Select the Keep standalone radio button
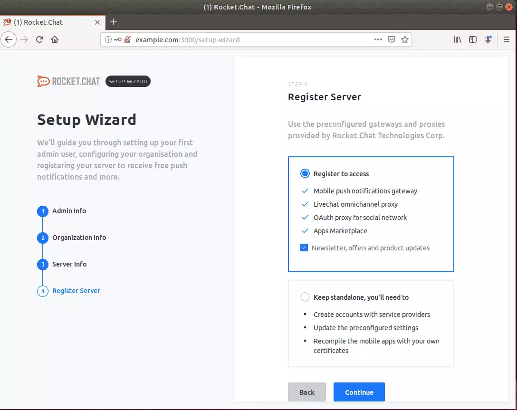This screenshot has height=410, width=517. click(x=305, y=297)
